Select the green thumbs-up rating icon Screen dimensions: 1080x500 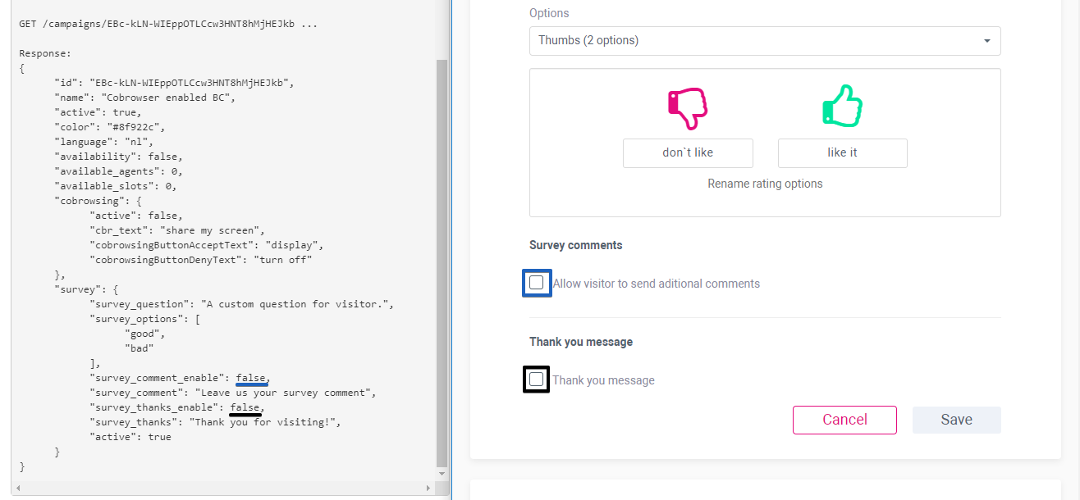coord(842,105)
